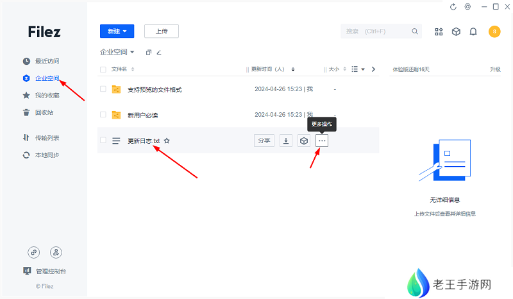Toggle the select-all checkbox in header
Viewport: 513px width, 299px height.
pos(103,69)
